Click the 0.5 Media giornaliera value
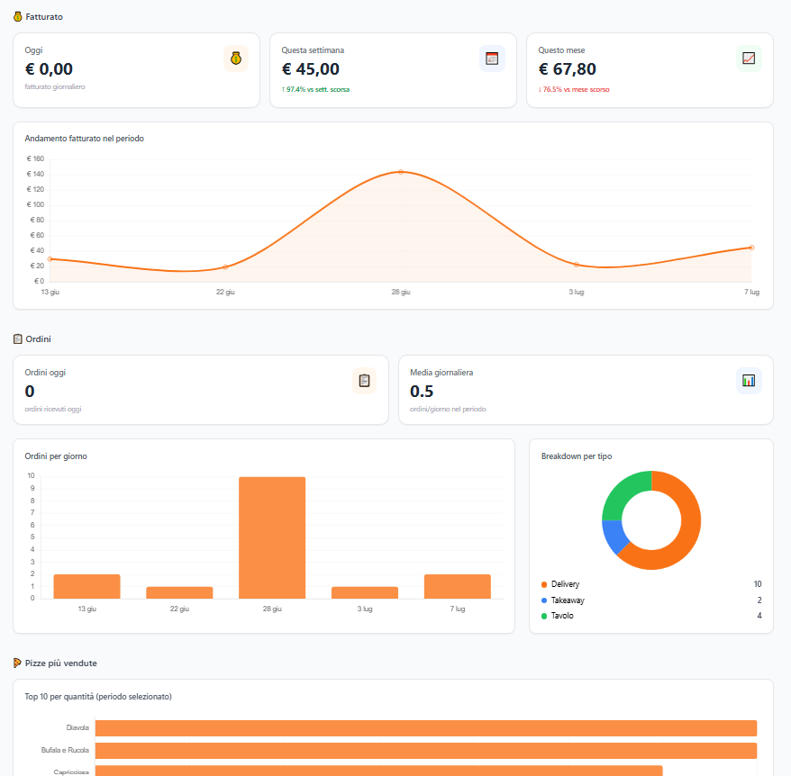This screenshot has height=776, width=791. [422, 392]
